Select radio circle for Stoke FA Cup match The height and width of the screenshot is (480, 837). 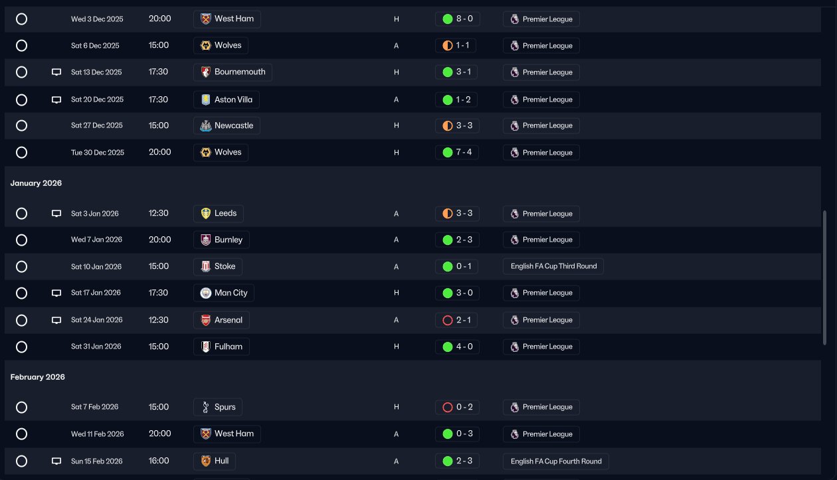[x=21, y=266]
